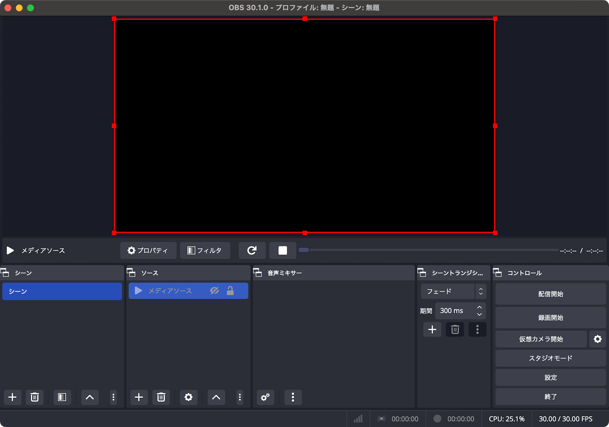Click 録画開始 to start recording

(x=551, y=318)
